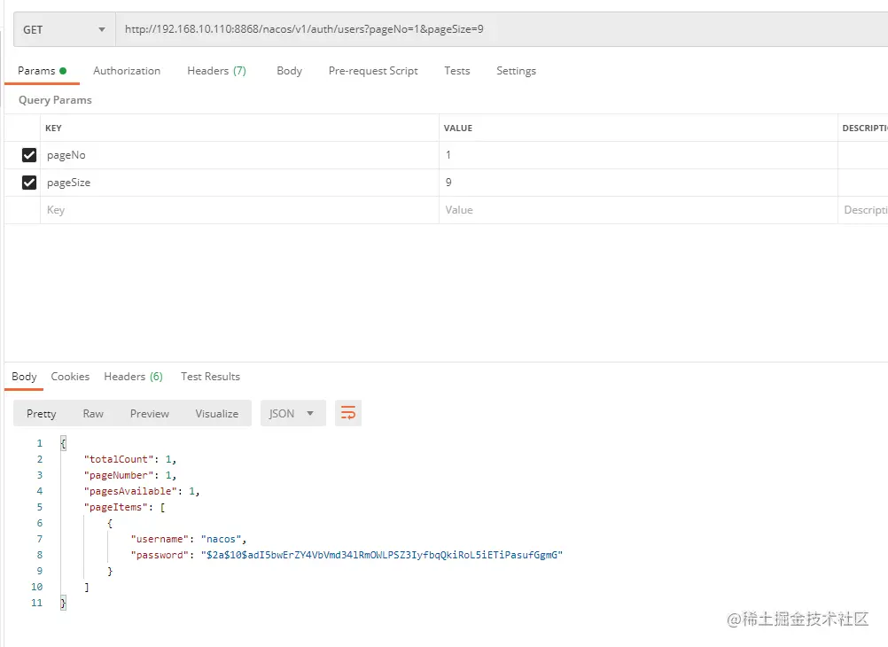Switch to the Preview view
Viewport: 888px width, 647px height.
(150, 414)
